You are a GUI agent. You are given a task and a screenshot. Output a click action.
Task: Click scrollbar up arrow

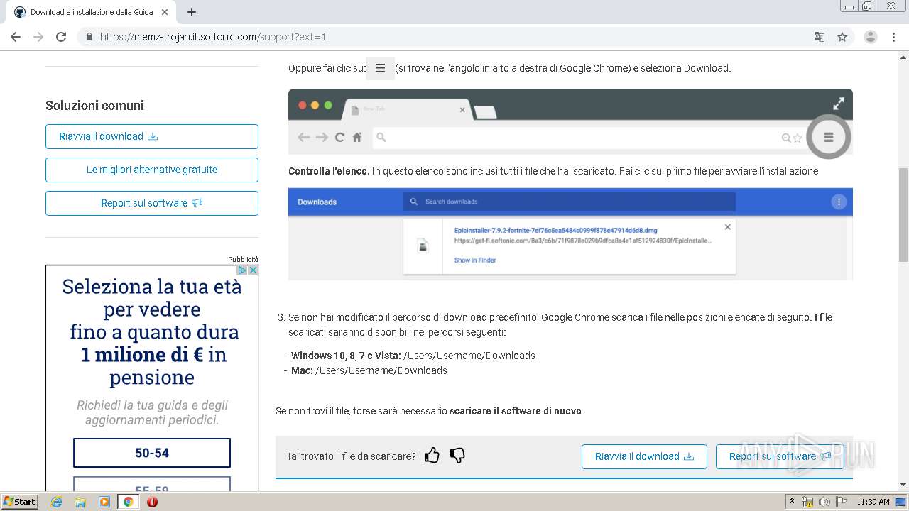coord(903,57)
